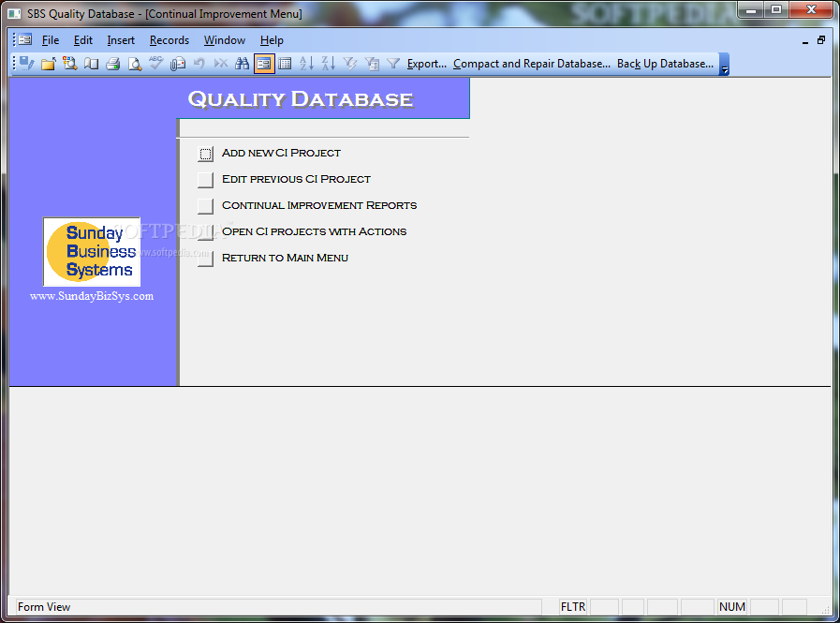Click the Quality Database heading
Screen dimensions: 840x623
301,99
